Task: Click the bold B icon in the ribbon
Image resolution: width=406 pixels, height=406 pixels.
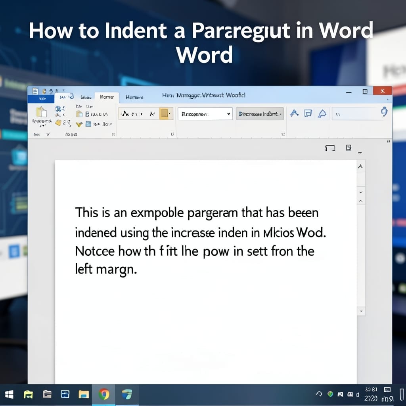Action: [x=87, y=114]
